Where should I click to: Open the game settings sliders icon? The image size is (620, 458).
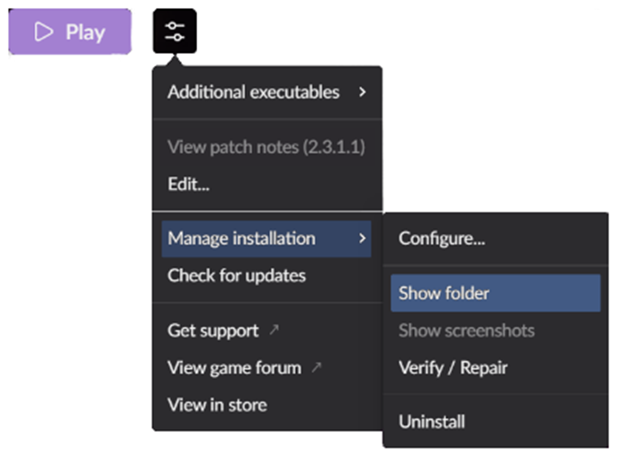(x=175, y=31)
